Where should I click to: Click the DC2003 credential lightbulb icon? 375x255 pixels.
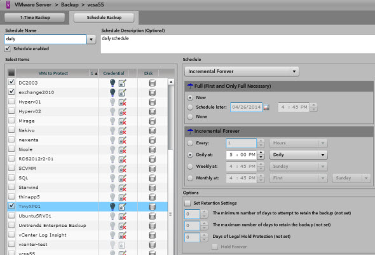point(112,83)
